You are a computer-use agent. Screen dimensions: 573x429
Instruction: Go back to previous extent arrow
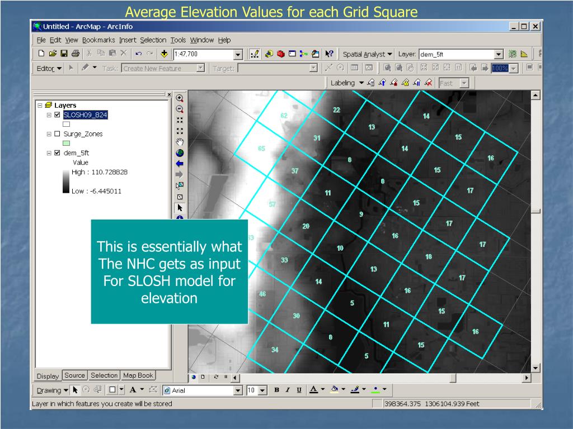point(180,164)
